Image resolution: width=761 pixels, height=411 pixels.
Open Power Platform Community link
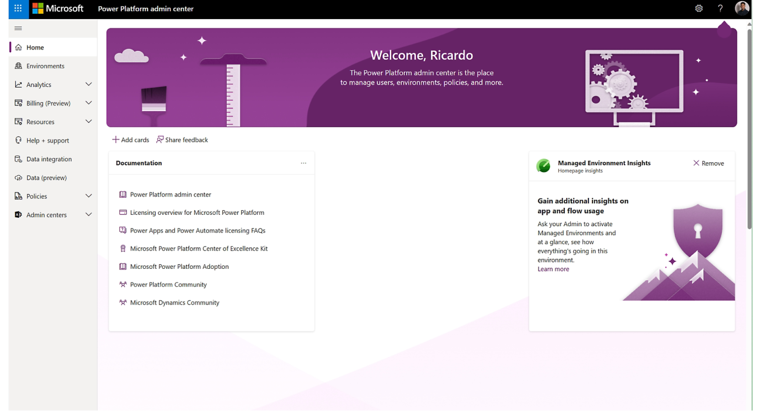(168, 284)
